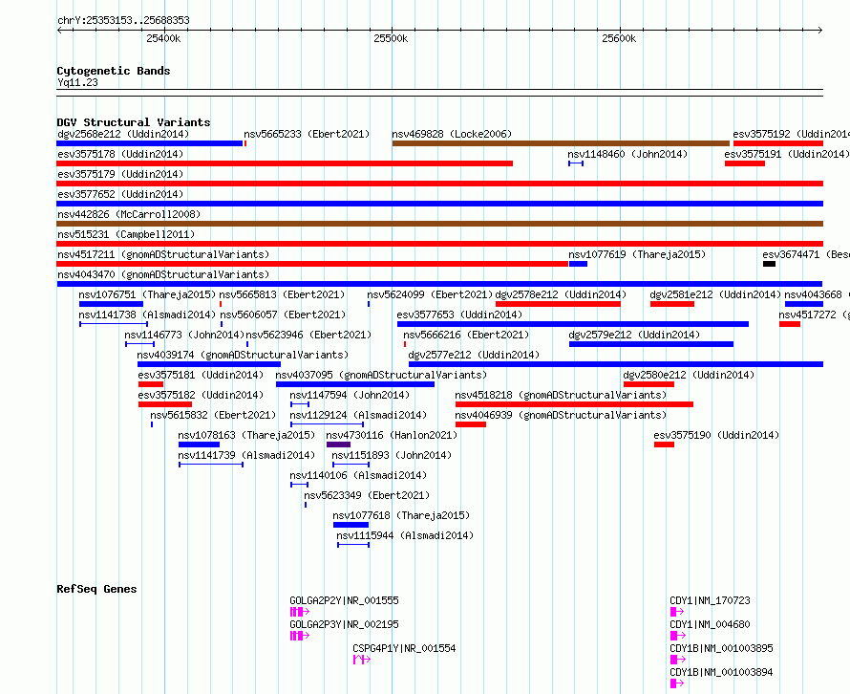Click the CSPG4P1Y NR_001554 gene glyph
Screen dimensions: 850x694
coord(362,660)
